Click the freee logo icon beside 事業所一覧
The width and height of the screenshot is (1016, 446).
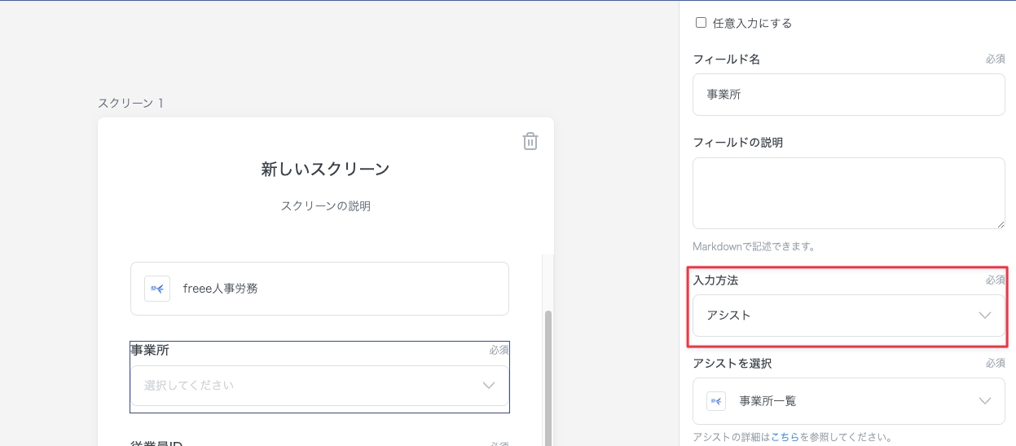click(716, 401)
